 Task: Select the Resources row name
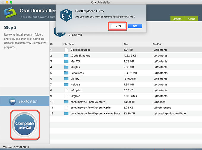tap(77, 73)
